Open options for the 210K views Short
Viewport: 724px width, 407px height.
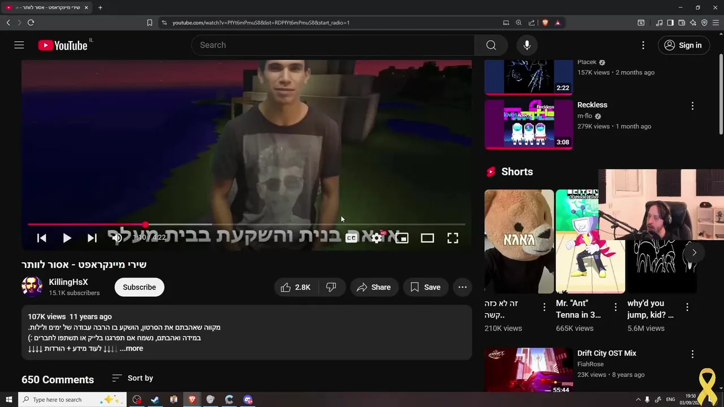(544, 307)
